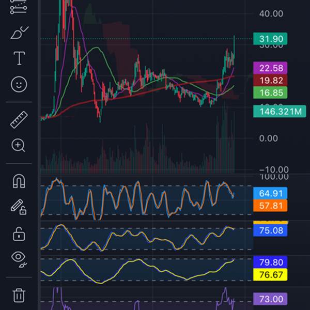The width and height of the screenshot is (310, 310).
Task: Click the blue 64.91 stochastic value label
Action: point(270,193)
